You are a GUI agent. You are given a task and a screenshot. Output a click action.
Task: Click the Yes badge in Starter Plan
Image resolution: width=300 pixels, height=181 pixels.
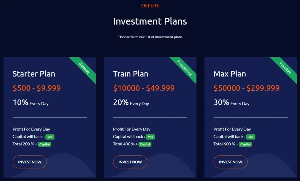(50, 137)
